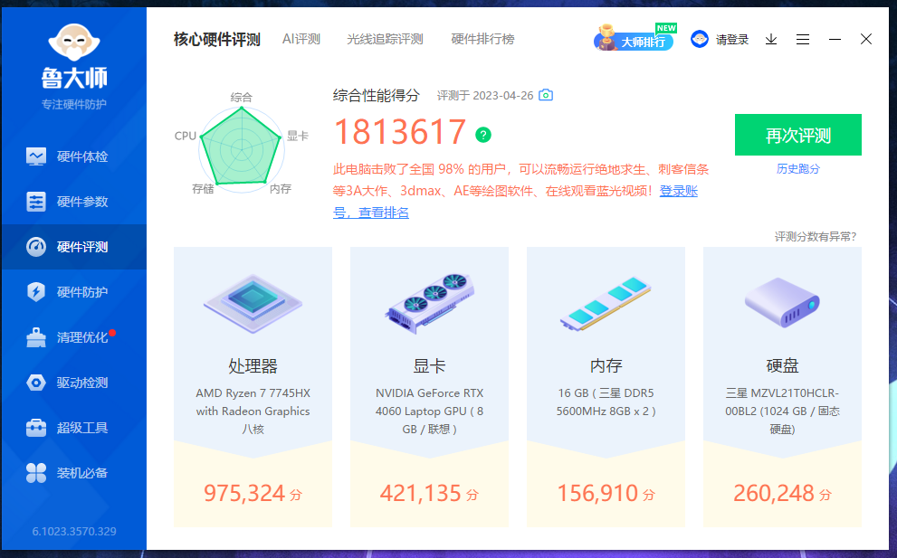This screenshot has height=558, width=897.
Task: Click the total score 1813617
Action: click(399, 133)
